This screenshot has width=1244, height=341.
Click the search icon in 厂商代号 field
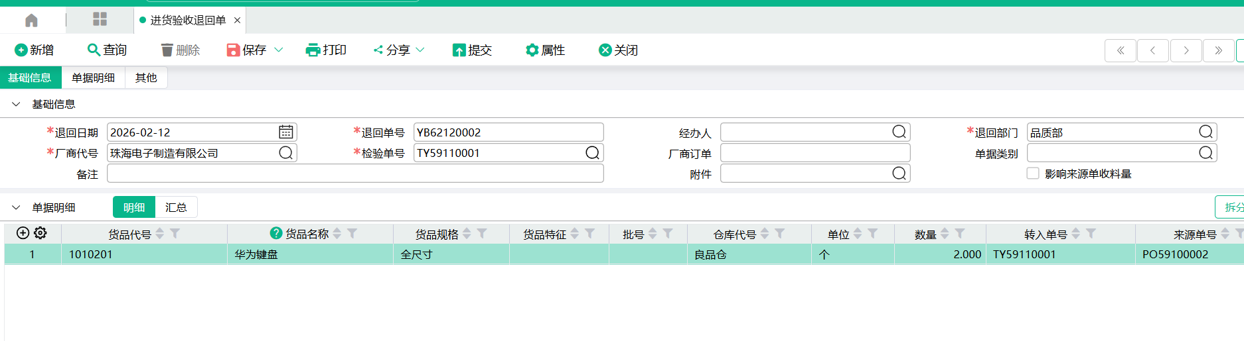(285, 153)
